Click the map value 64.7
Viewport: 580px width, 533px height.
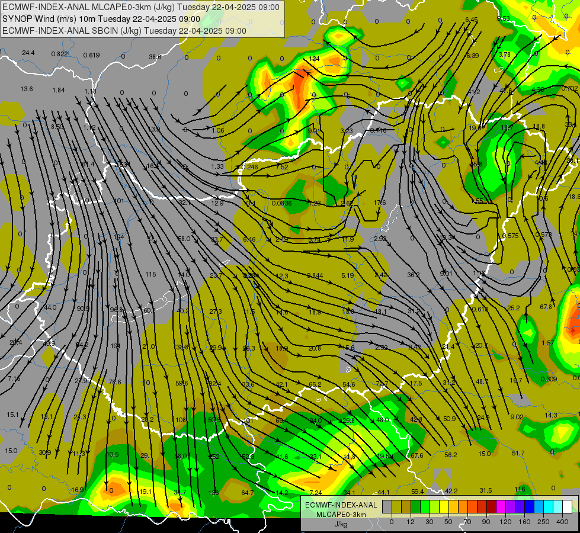point(248,493)
